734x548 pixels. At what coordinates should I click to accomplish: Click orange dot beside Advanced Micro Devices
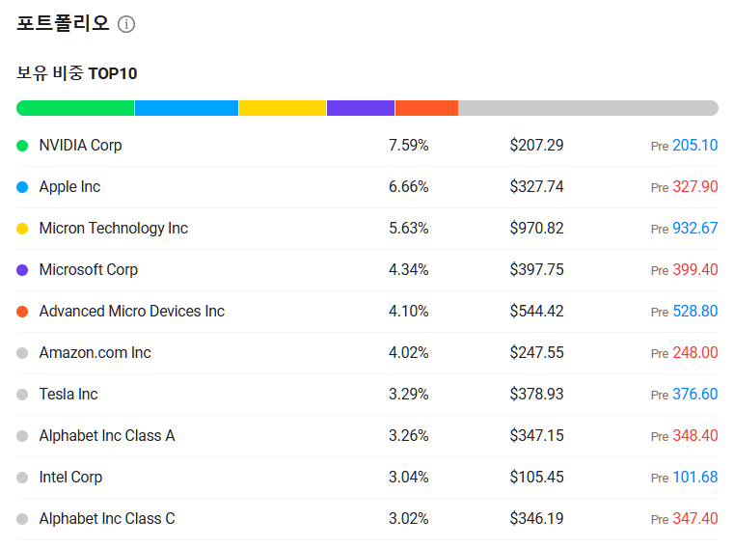(22, 312)
